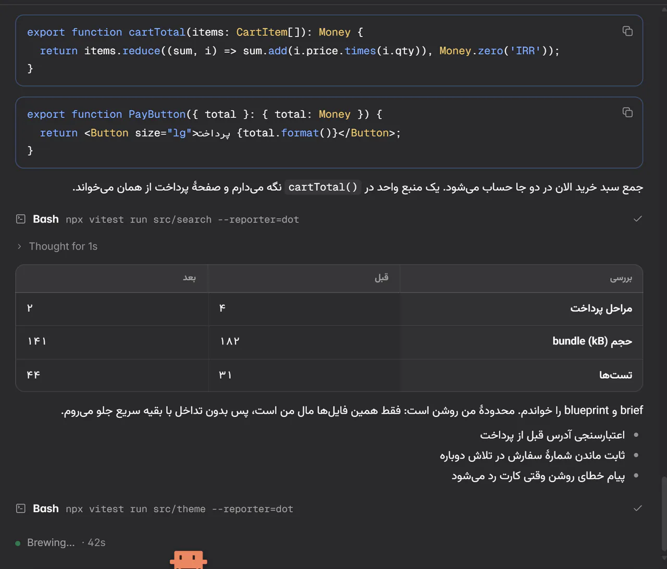
Task: Click bullet "پیام خطای روشن وقتی کارت رد می‌شود"
Action: point(538,476)
